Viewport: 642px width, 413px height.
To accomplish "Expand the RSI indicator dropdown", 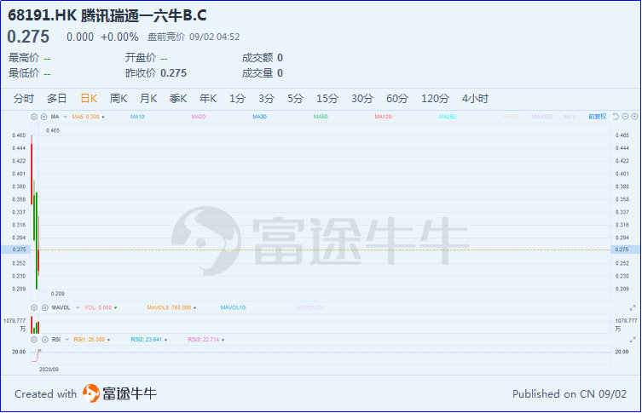I will [x=67, y=340].
